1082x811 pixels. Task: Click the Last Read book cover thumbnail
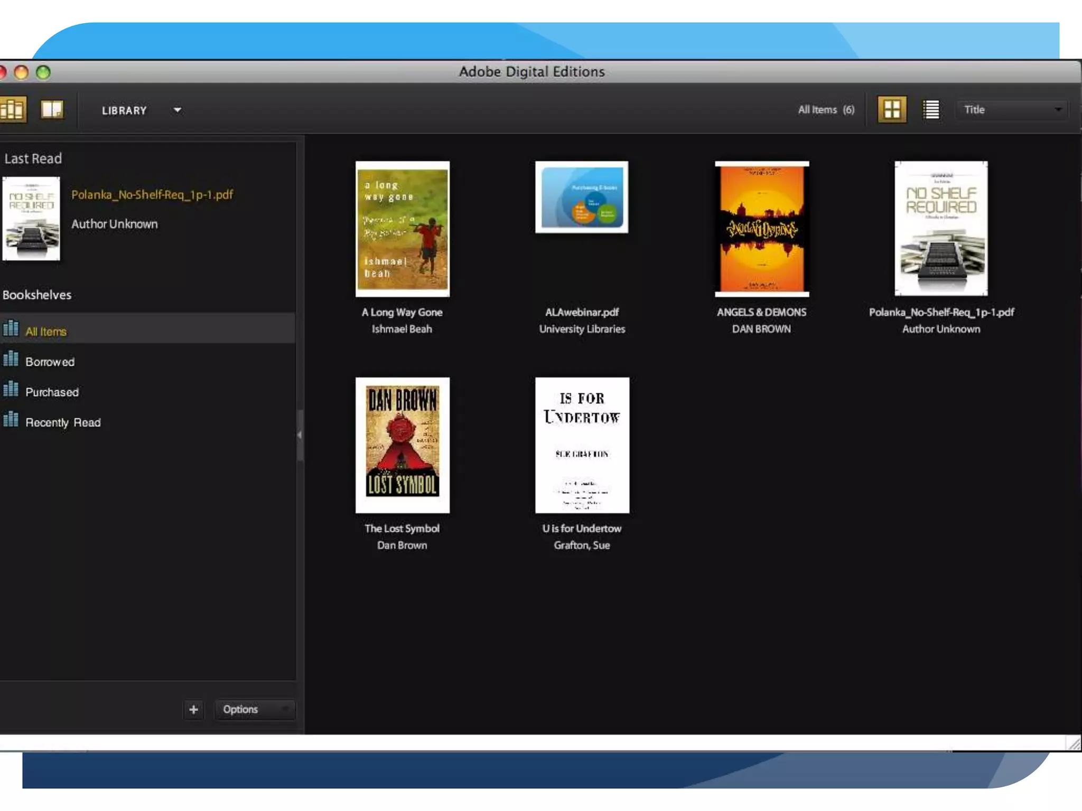point(31,219)
